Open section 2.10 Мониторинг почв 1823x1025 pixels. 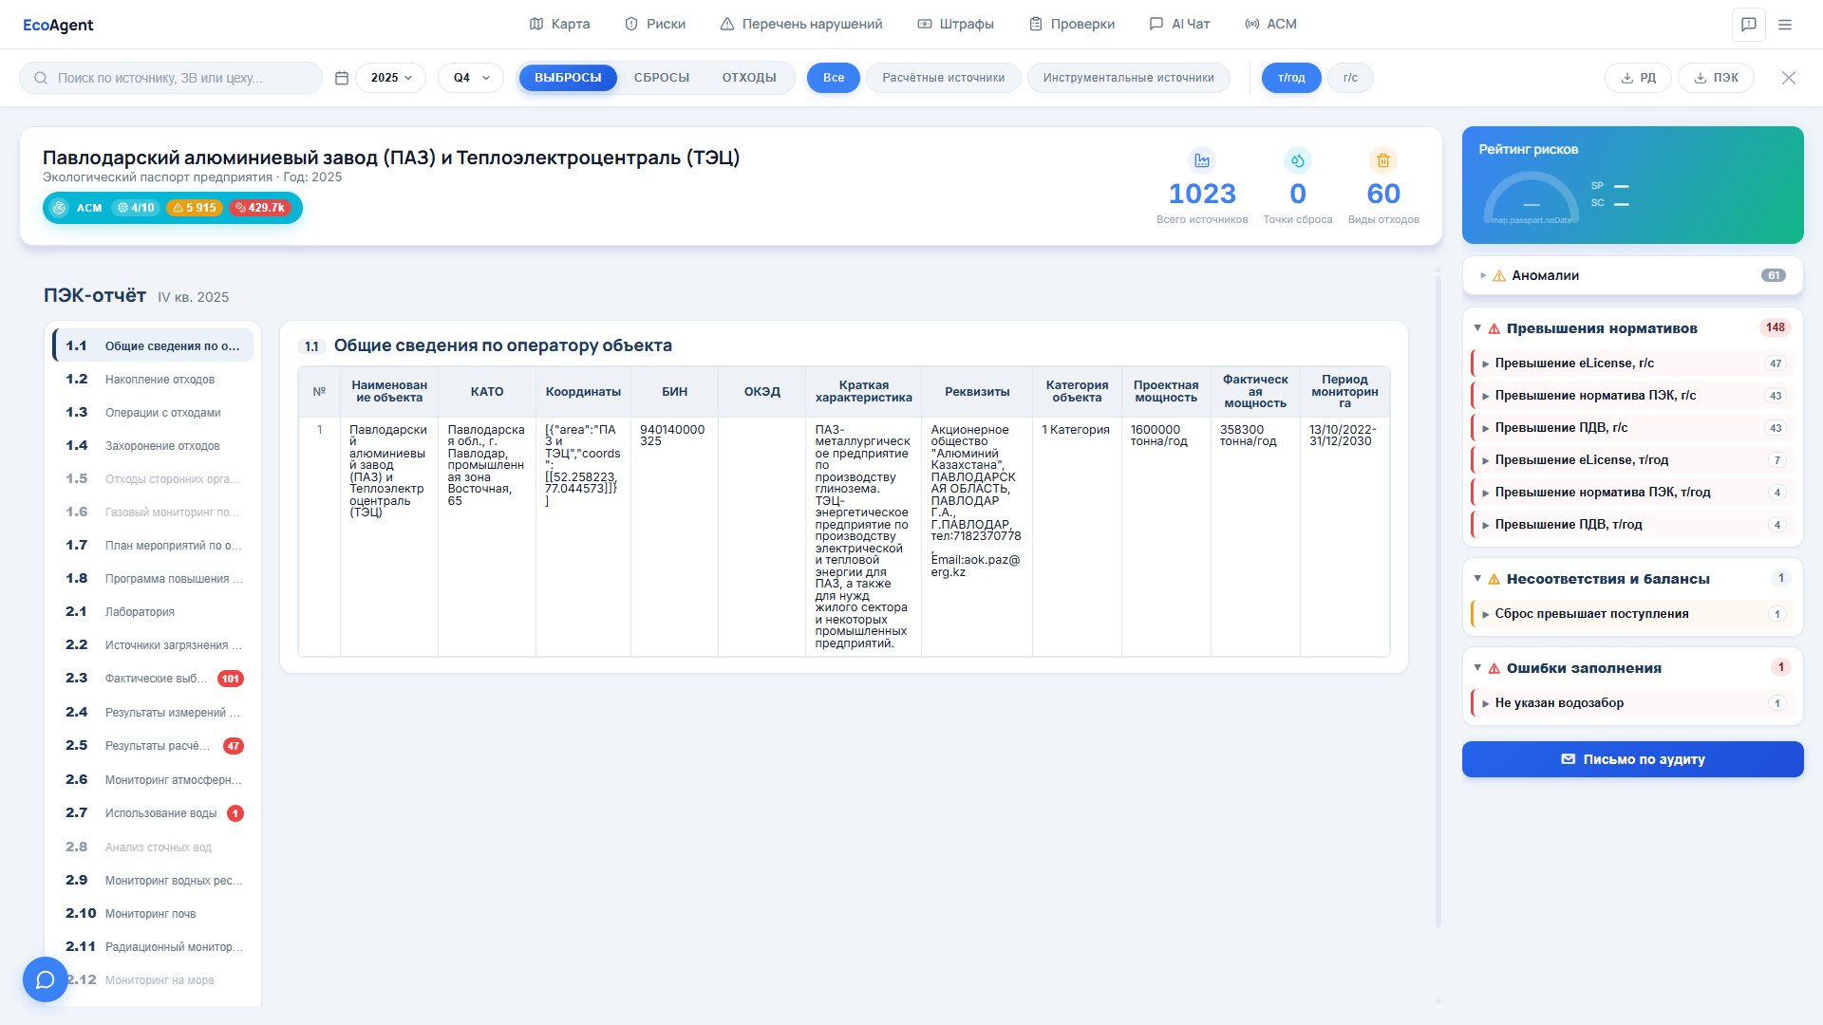pos(153,914)
